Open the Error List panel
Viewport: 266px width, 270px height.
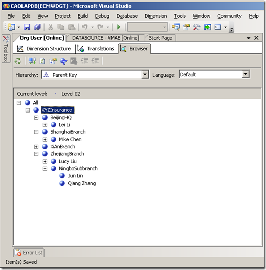[29, 253]
